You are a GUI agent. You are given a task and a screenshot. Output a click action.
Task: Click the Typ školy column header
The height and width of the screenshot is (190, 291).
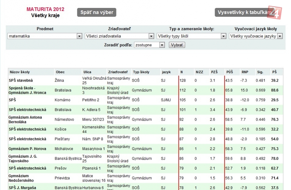coord(141,72)
